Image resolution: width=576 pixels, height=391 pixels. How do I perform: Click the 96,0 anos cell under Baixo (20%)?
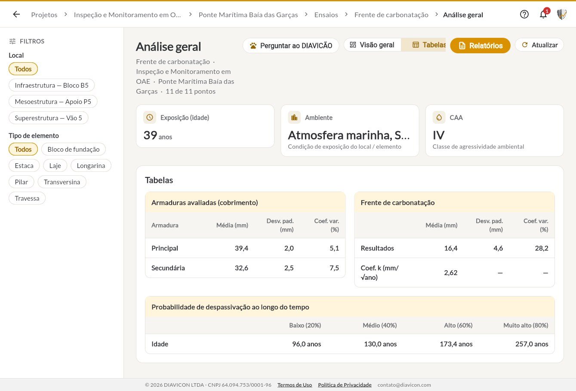click(307, 344)
